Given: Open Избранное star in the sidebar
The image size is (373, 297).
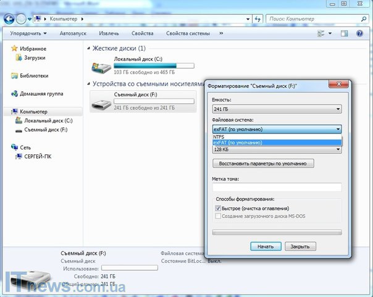Looking at the screenshot, I should [15, 48].
